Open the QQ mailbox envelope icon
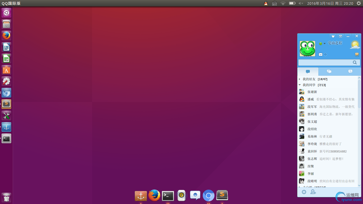 (x=320, y=54)
